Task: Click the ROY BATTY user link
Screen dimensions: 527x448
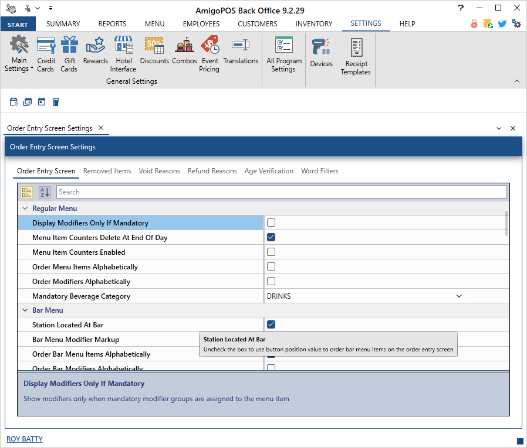Action: click(25, 439)
